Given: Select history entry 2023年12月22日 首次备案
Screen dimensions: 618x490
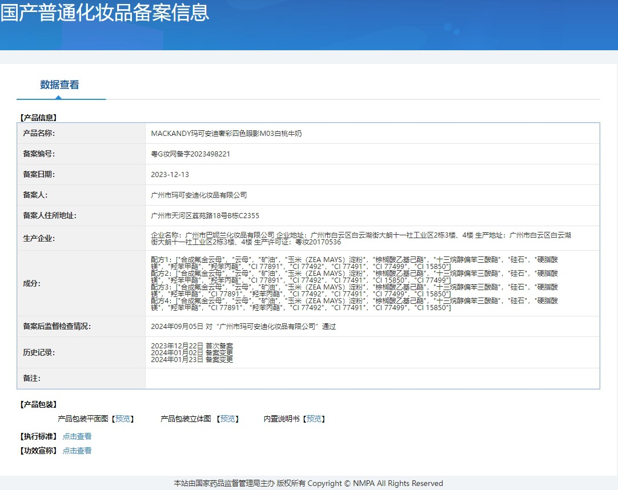Looking at the screenshot, I should pos(192,346).
